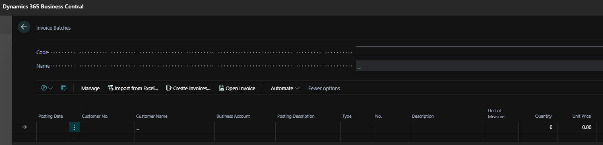The image size is (603, 145).
Task: Click the Description column header
Action: tap(423, 116)
